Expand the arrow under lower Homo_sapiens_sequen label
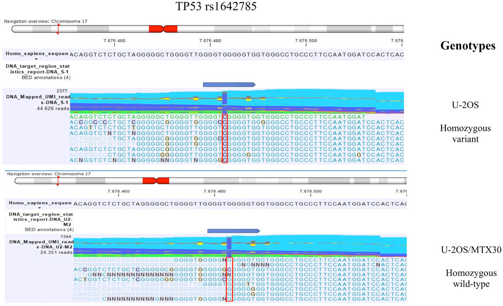 pyautogui.click(x=39, y=208)
